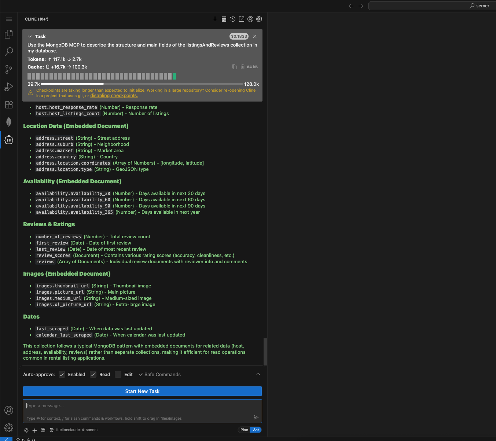Open Cline task history
The width and height of the screenshot is (496, 441).
[233, 19]
